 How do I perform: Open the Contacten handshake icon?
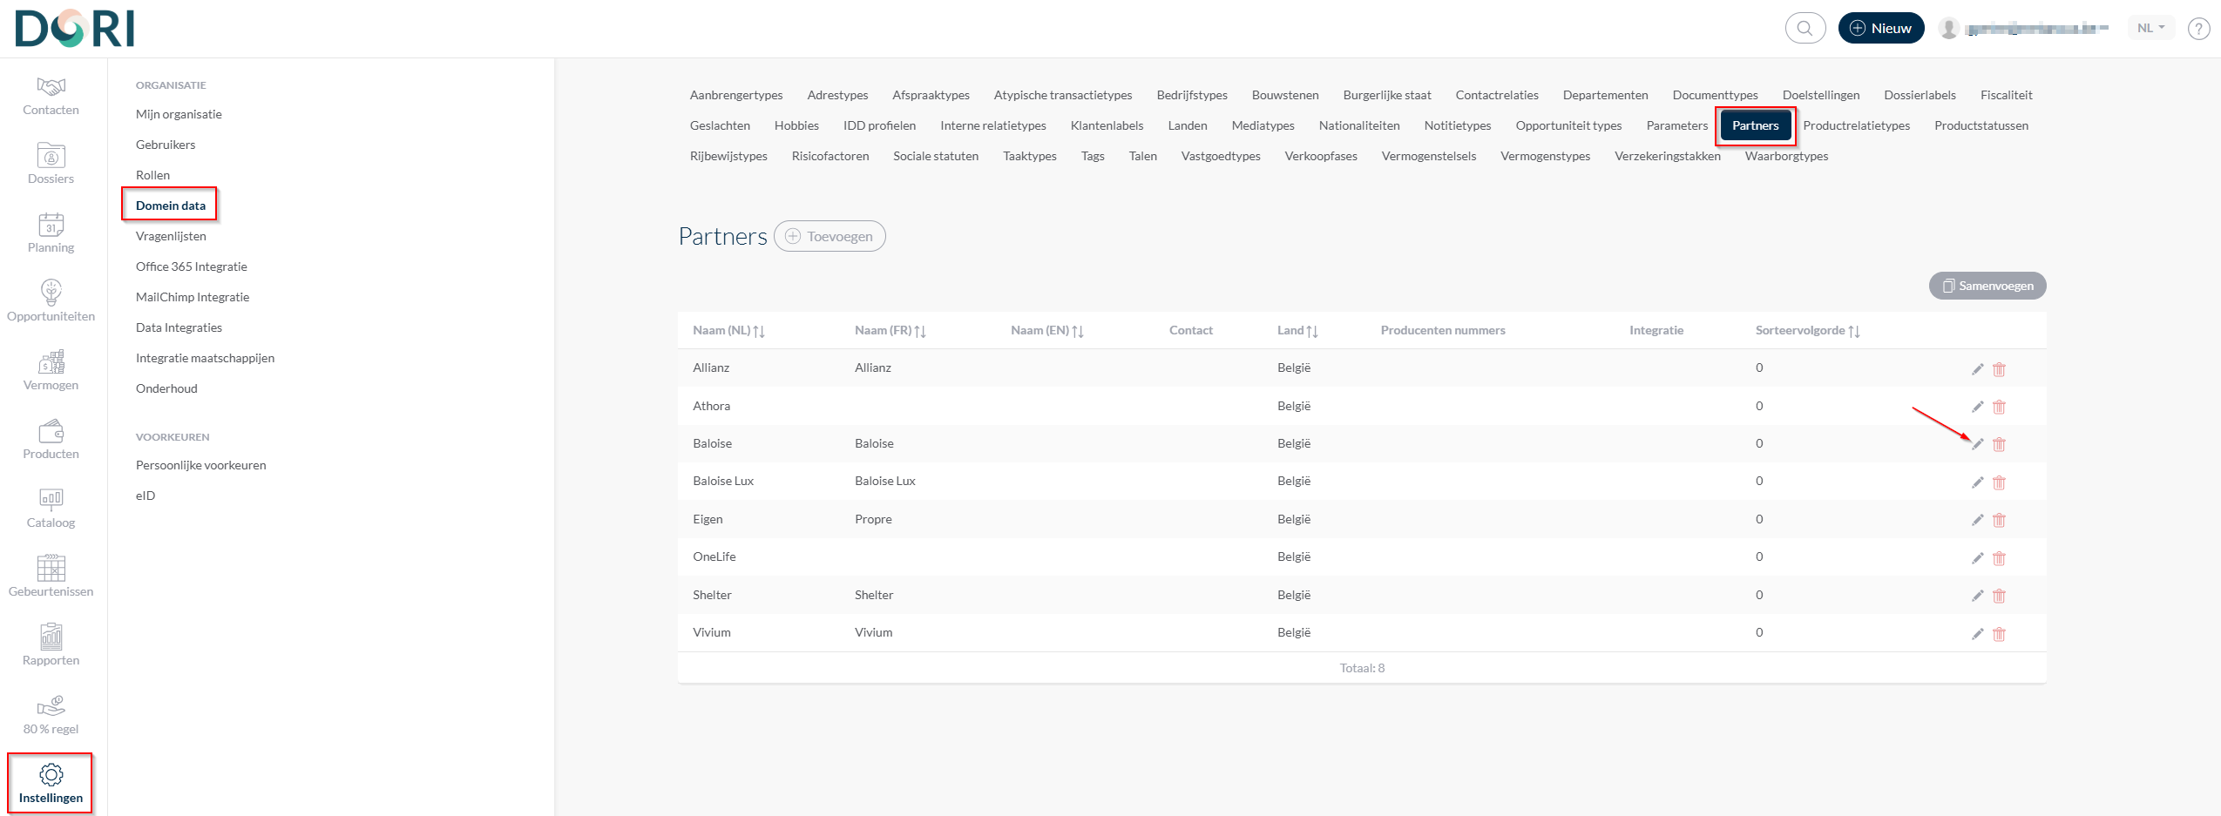(51, 87)
